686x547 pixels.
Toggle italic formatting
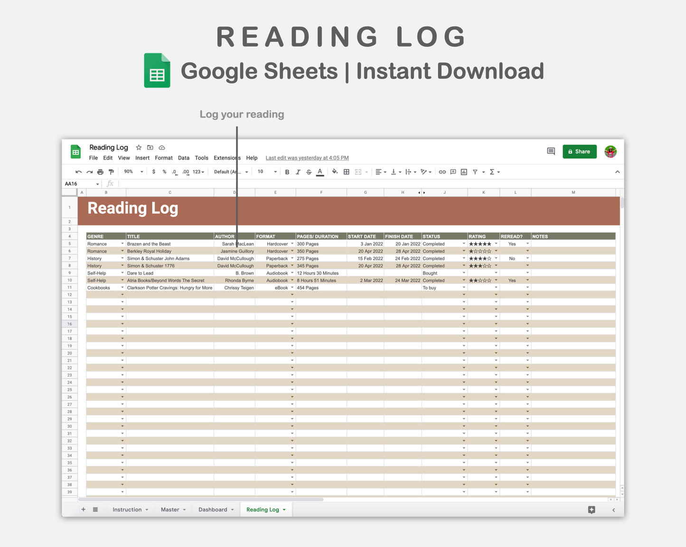coord(298,171)
